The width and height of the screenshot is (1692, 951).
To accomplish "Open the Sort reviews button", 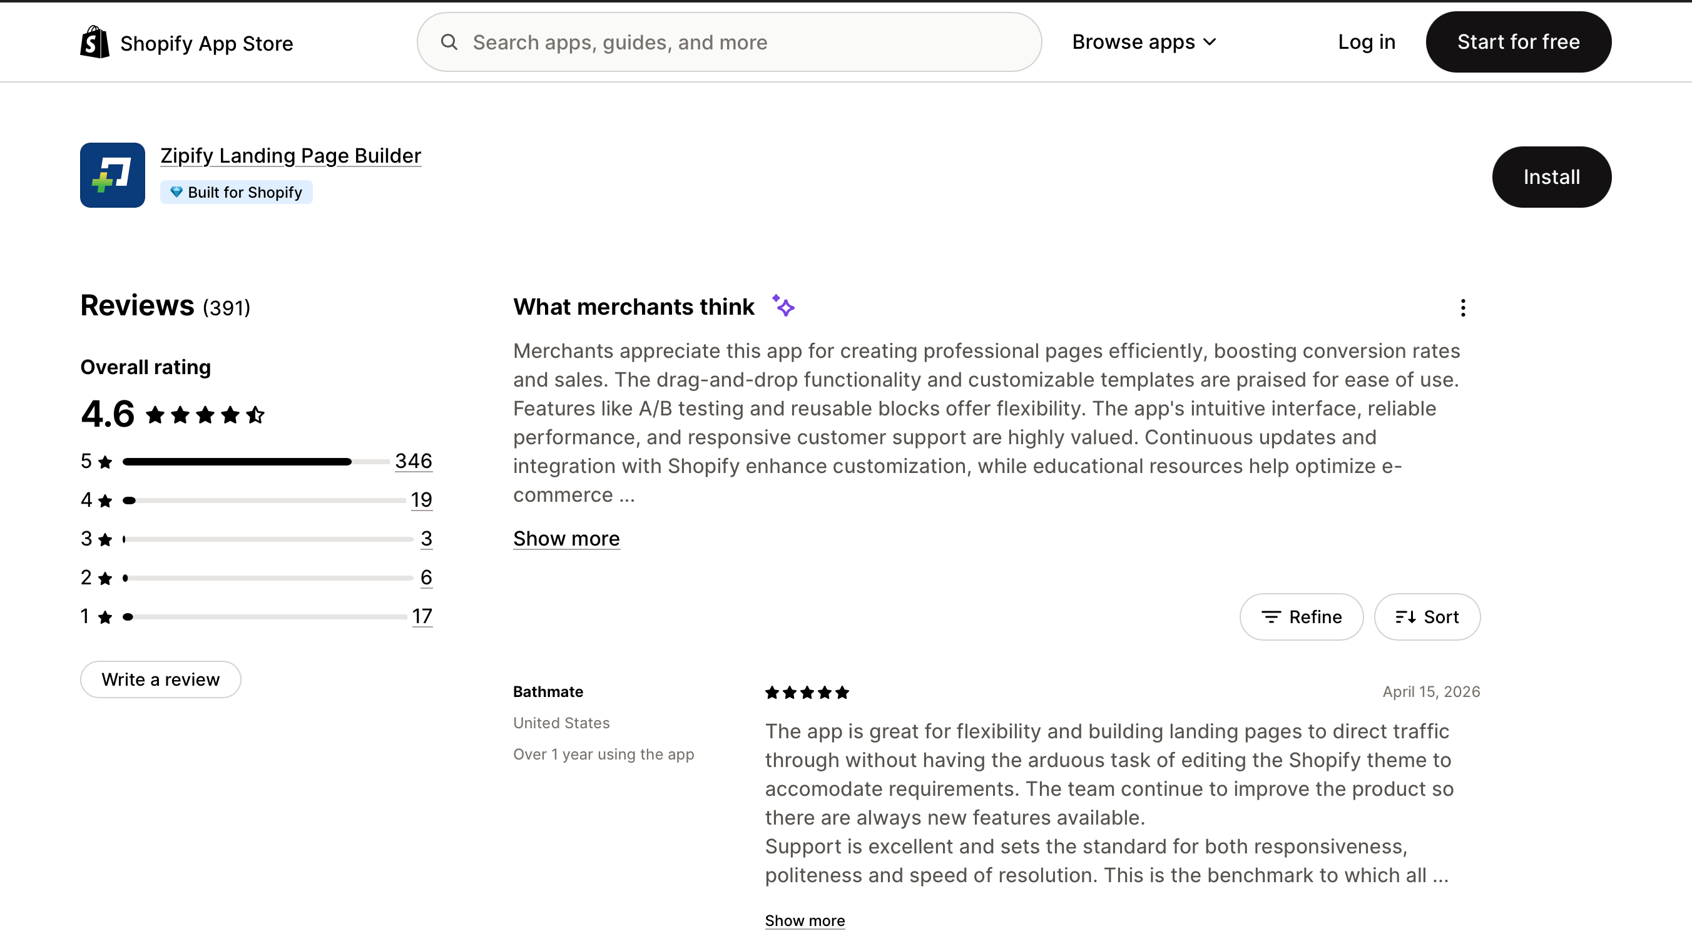I will [1427, 617].
